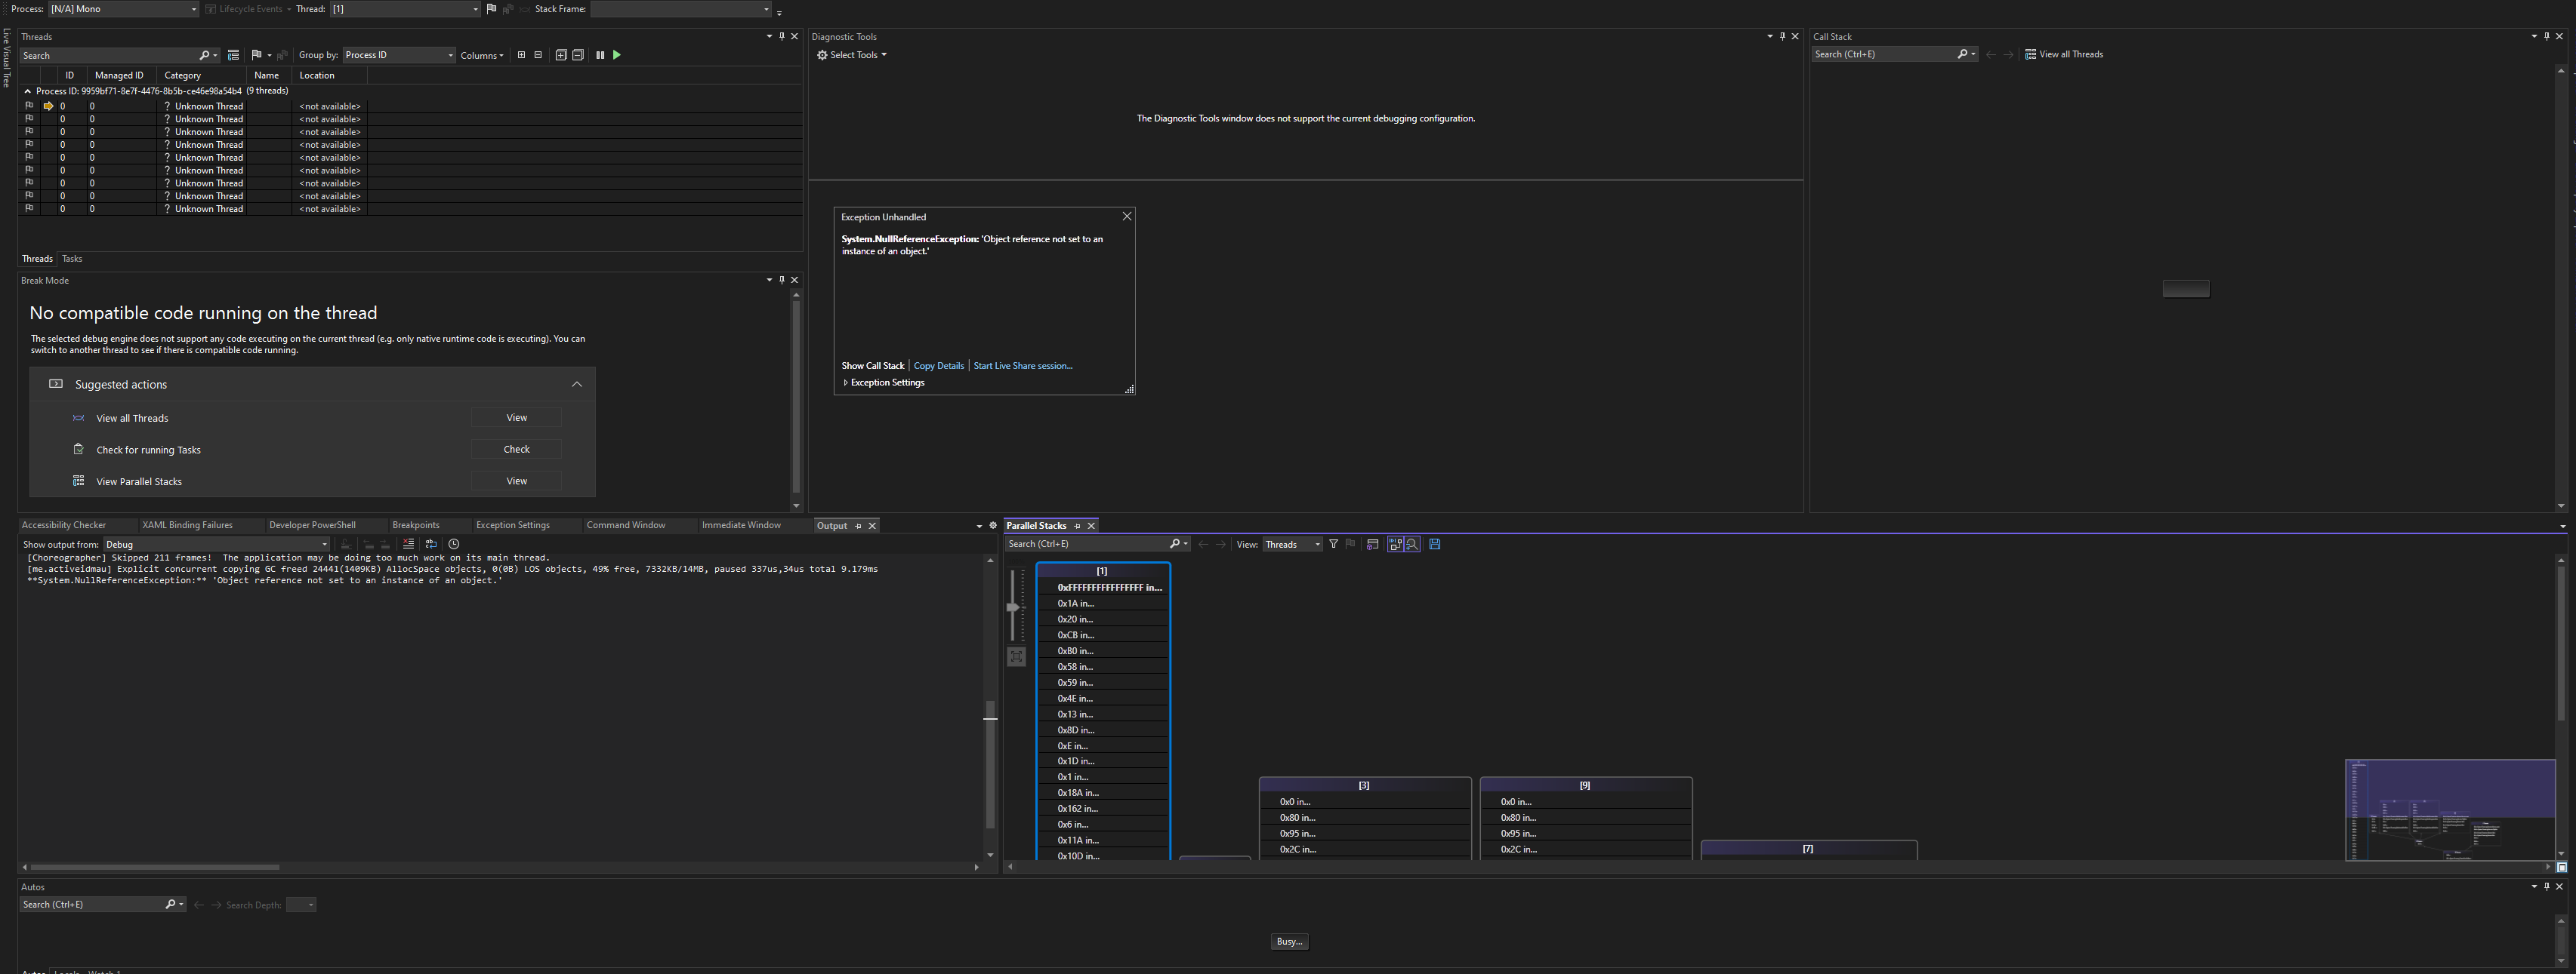Clear All output using the Output panel icon
This screenshot has height=974, width=2576.
[x=408, y=543]
